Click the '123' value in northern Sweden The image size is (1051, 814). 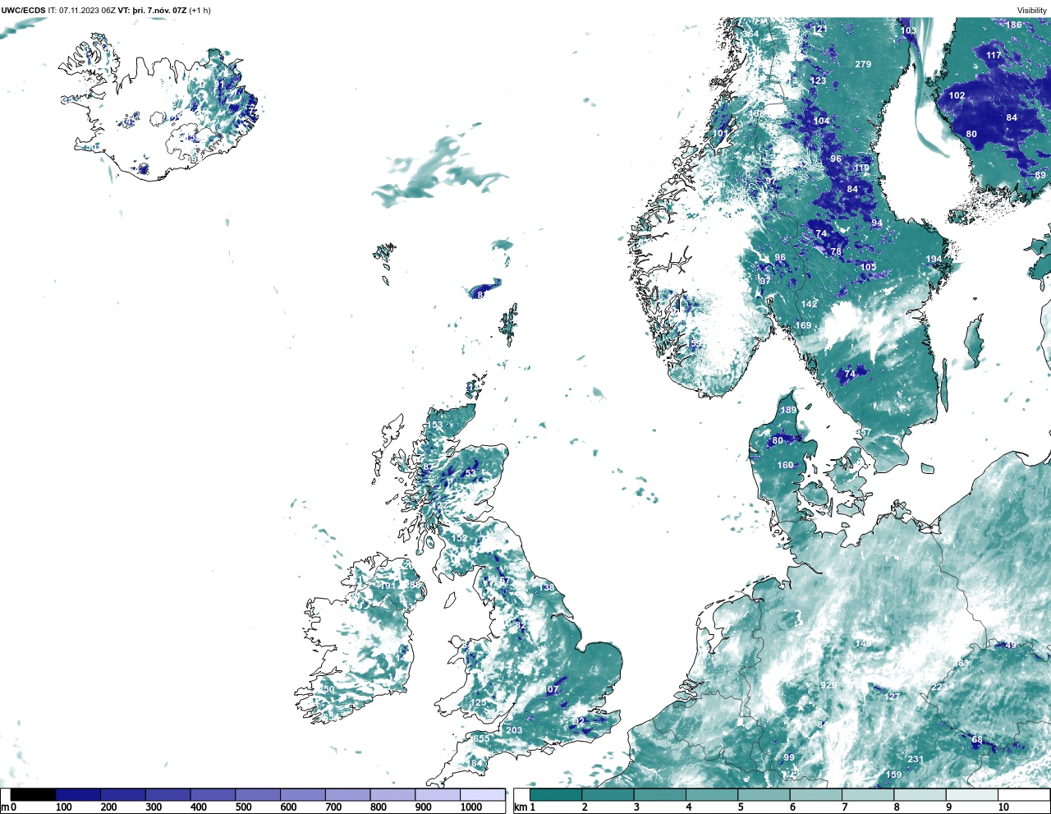point(819,80)
